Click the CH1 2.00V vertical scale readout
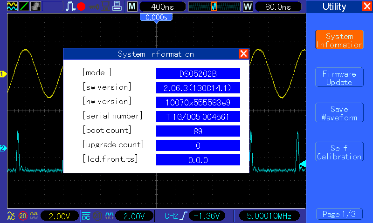373x223 pixels. pyautogui.click(x=60, y=216)
